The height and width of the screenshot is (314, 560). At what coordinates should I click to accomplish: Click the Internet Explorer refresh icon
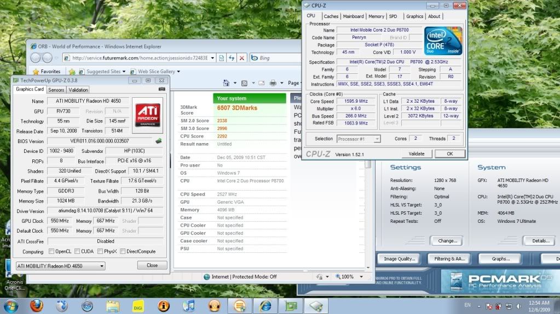232,58
